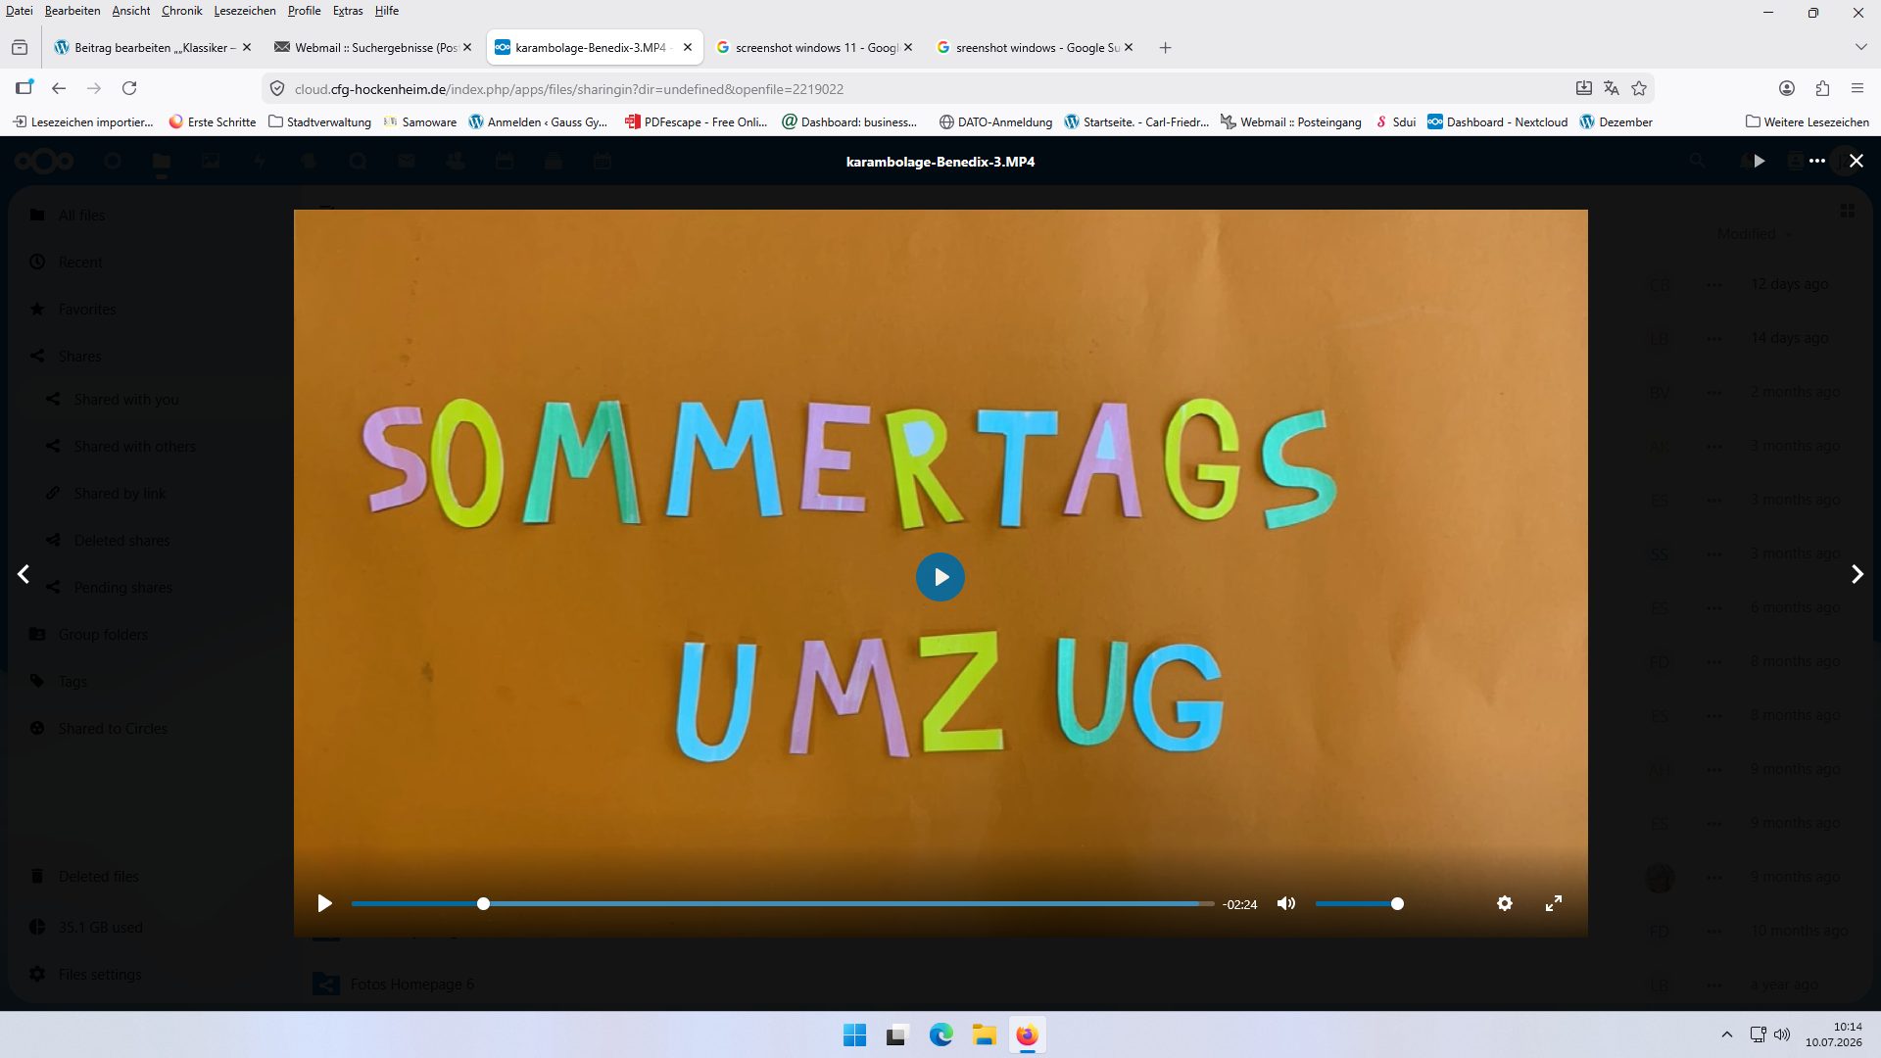
Task: Open the Datei menu
Action: 19,11
